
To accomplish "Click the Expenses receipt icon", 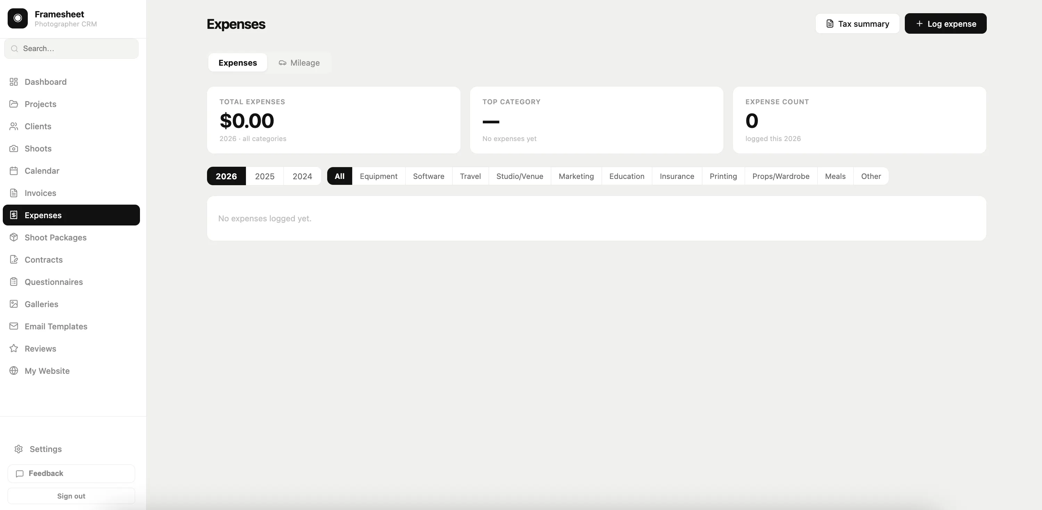I will tap(14, 215).
